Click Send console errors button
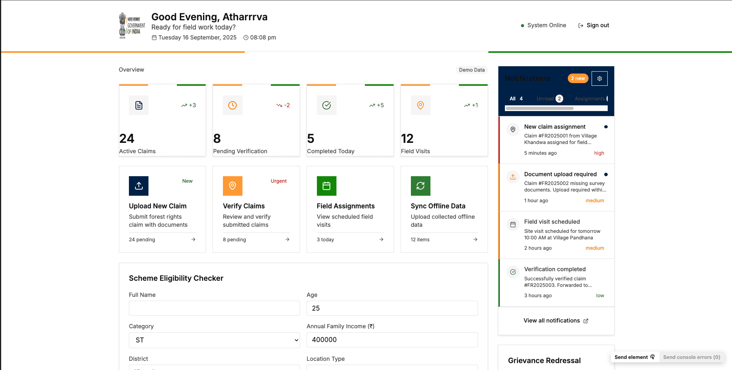 coord(692,357)
